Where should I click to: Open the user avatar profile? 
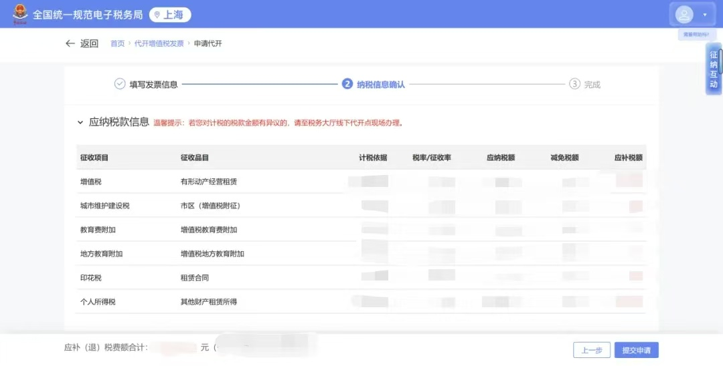pyautogui.click(x=684, y=15)
